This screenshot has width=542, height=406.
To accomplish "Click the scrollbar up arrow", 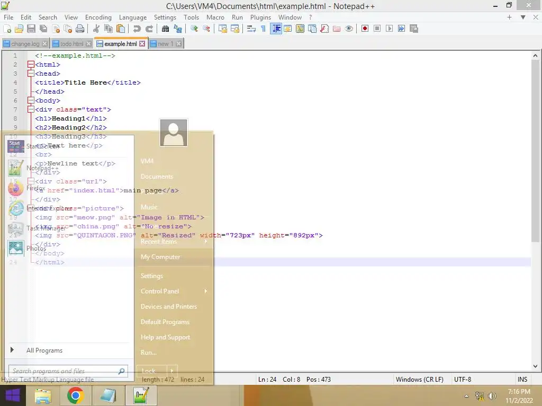I will coord(535,56).
